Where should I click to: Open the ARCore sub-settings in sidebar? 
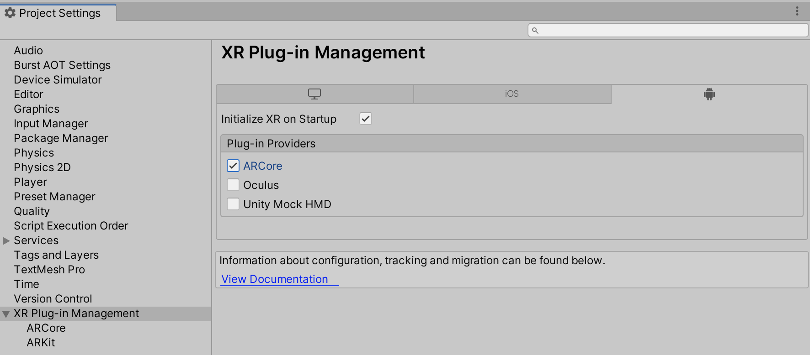[x=46, y=328]
